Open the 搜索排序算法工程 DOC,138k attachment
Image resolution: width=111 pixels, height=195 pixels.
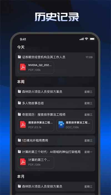coord(74,125)
